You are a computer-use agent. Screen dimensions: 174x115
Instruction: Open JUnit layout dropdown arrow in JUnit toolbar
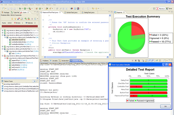pos(38,19)
